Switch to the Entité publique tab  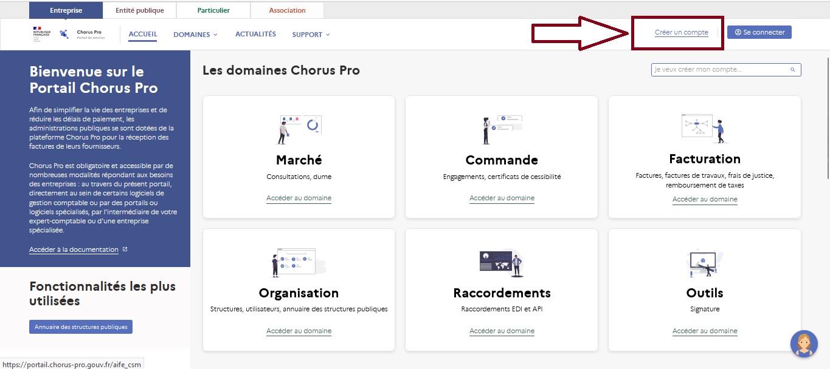point(138,10)
